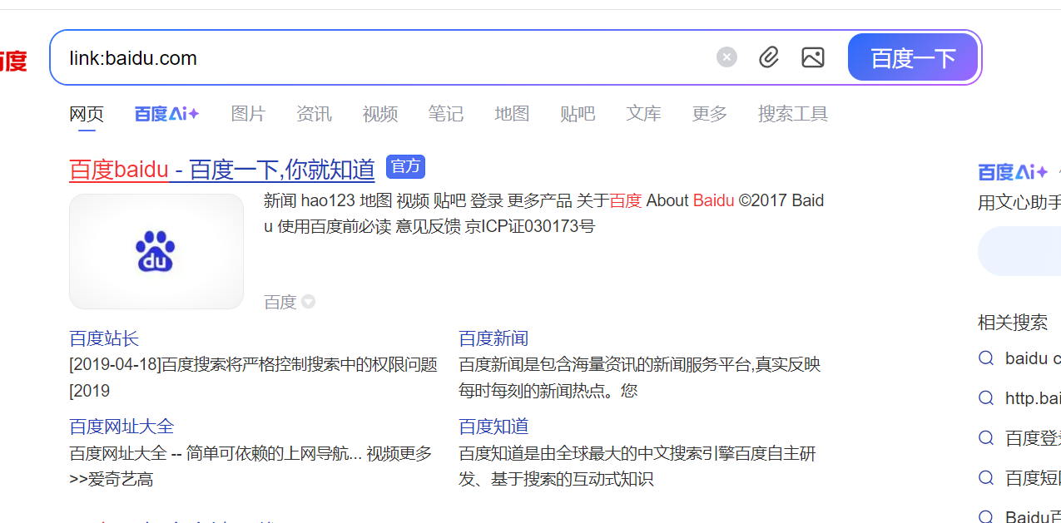Image resolution: width=1061 pixels, height=523 pixels.
Task: Open the related search starting with 百度登
Action: (1033, 438)
